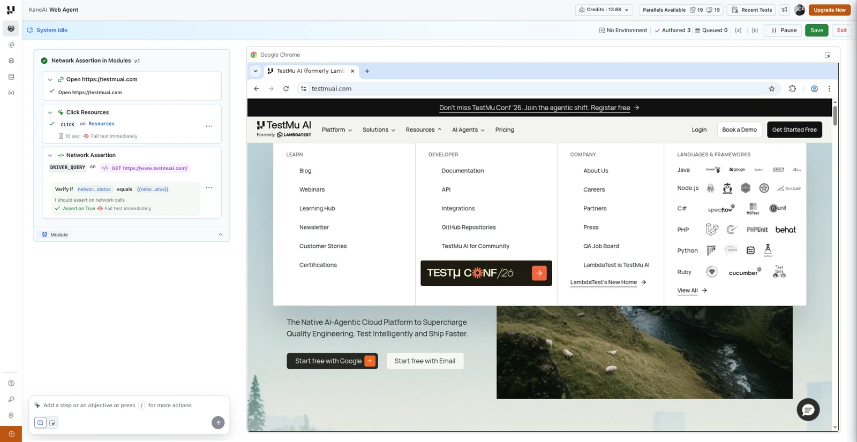Pause the agent
Viewport: 857px width, 442px height.
tap(783, 31)
